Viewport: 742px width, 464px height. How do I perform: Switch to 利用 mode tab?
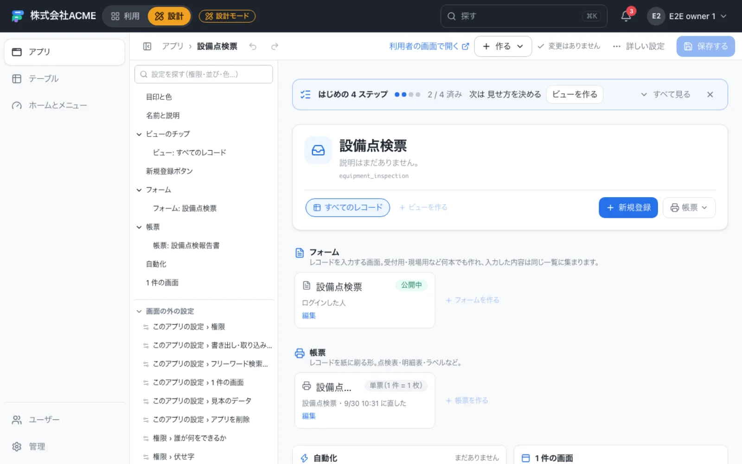[125, 16]
